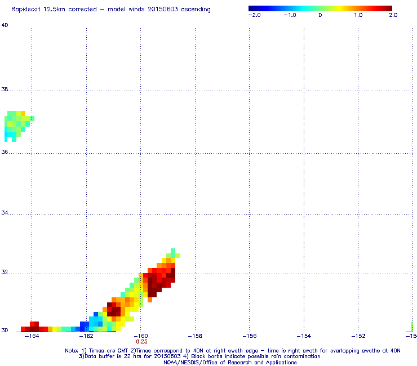Click the NOAA/NESDIS credit line
This screenshot has width=417, height=366.
pos(230,363)
